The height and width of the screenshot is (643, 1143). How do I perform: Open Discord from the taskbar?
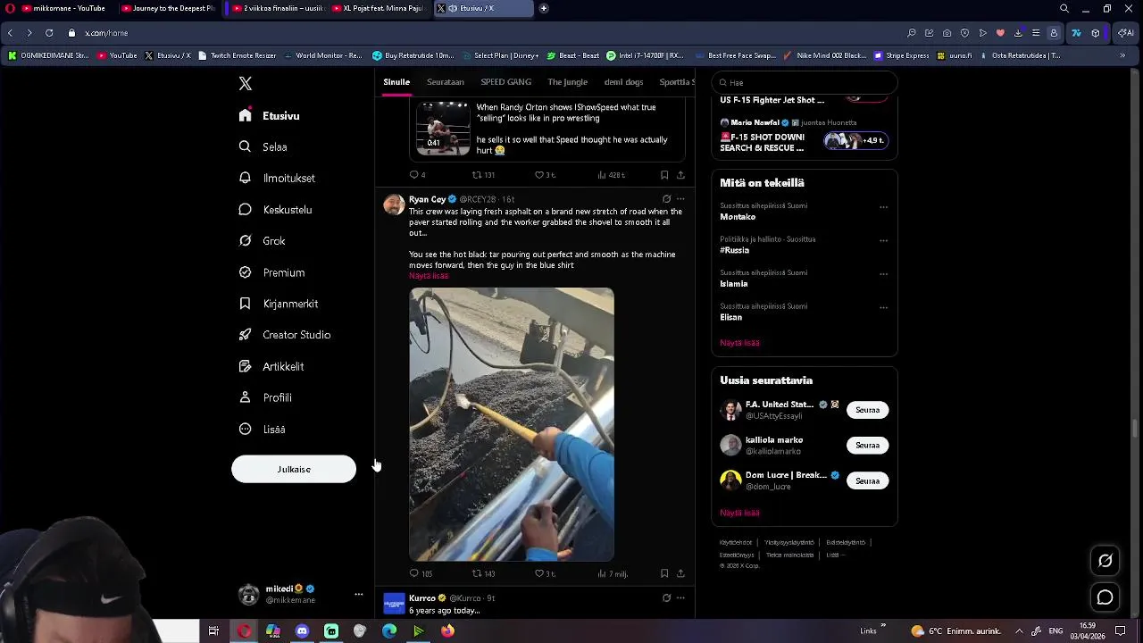(x=302, y=631)
